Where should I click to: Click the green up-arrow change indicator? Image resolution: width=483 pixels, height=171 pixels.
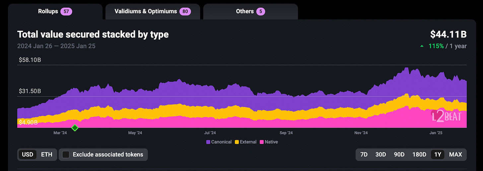click(x=422, y=46)
